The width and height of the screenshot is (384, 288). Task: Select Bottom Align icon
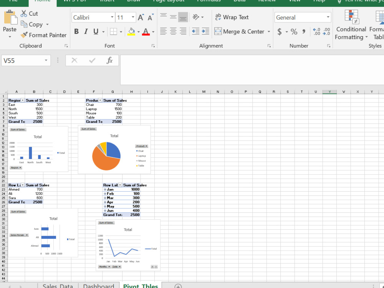click(183, 17)
